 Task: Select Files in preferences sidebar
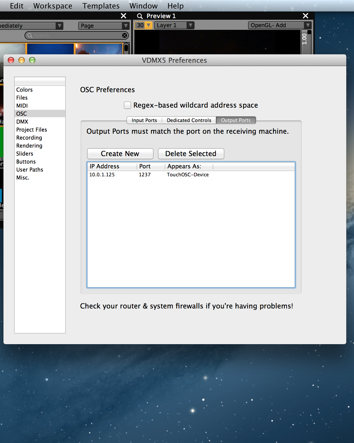40,98
